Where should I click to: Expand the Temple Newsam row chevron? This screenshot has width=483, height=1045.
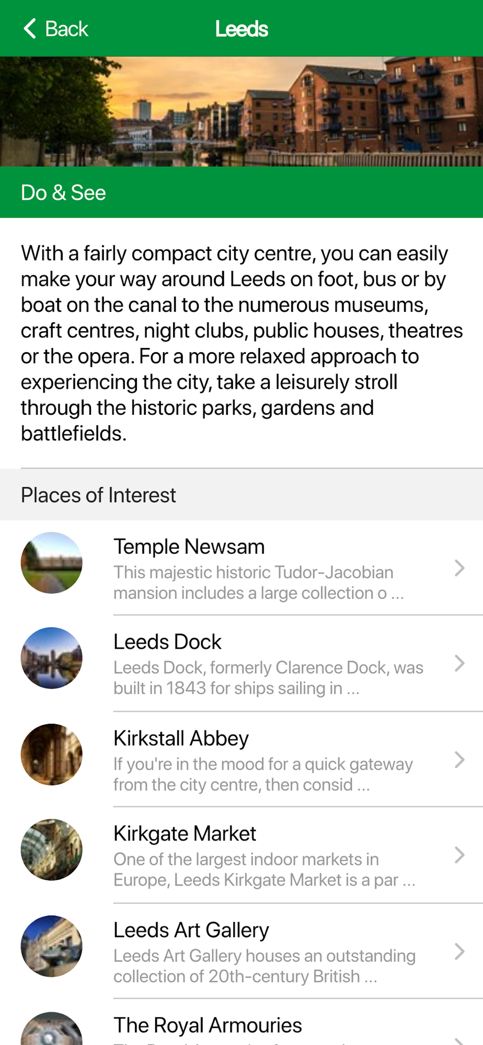click(459, 568)
